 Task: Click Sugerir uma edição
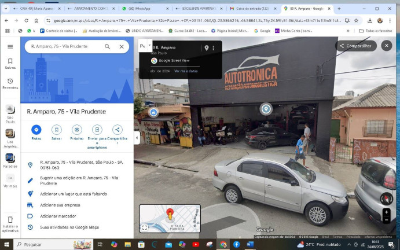[x=77, y=181]
